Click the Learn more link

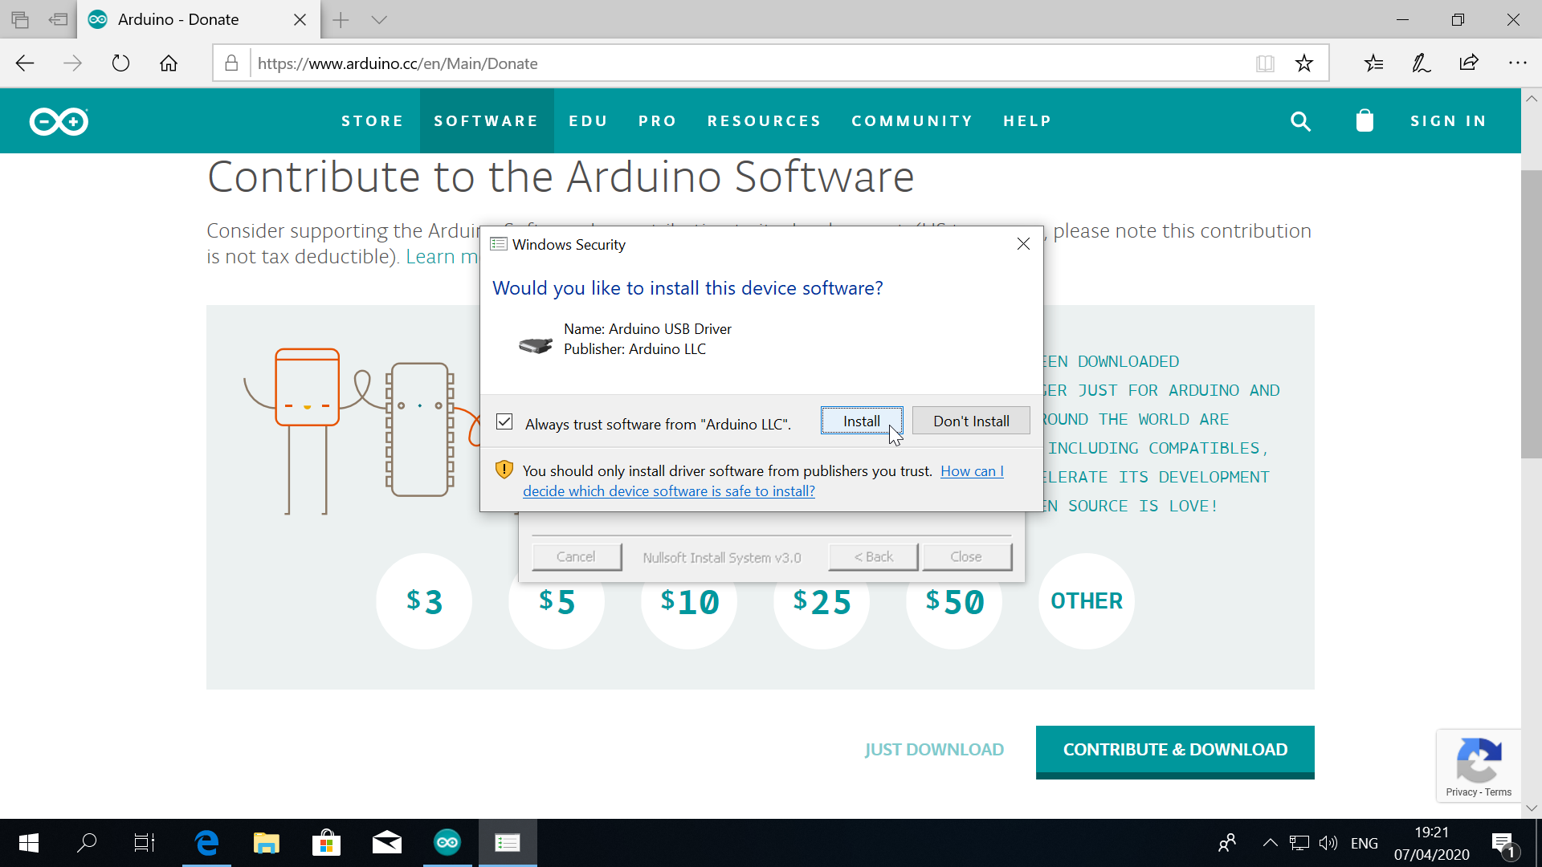point(443,257)
